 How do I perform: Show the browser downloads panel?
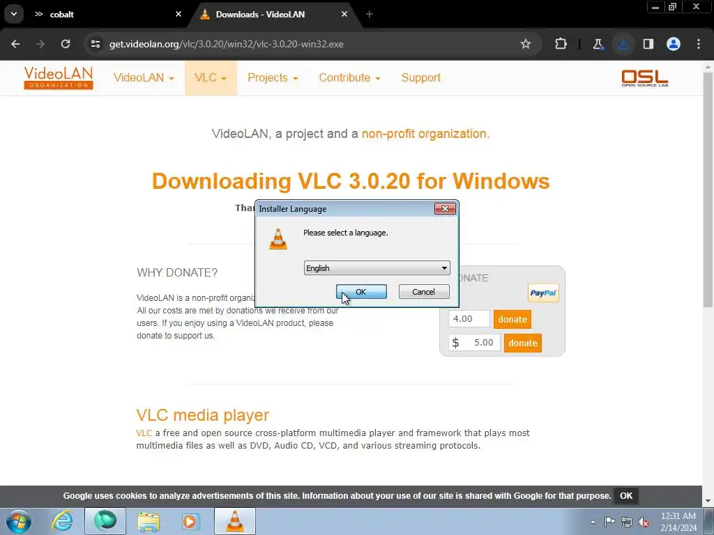tap(623, 44)
